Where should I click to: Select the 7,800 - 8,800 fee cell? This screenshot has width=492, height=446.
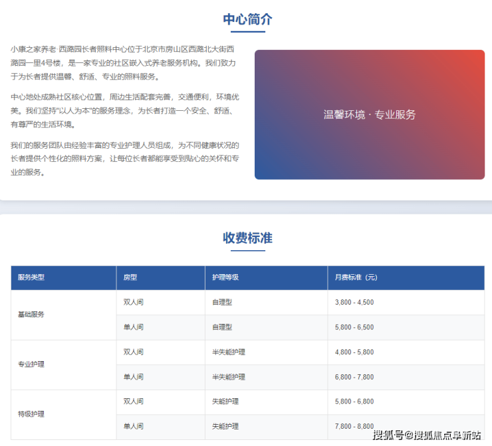[354, 426]
